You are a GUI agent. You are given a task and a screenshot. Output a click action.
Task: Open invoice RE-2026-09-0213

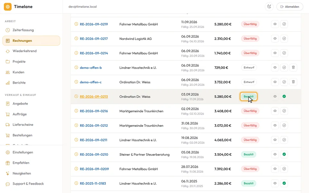[94, 97]
